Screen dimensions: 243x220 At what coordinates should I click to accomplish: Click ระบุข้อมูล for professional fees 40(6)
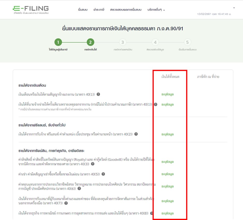point(168,186)
